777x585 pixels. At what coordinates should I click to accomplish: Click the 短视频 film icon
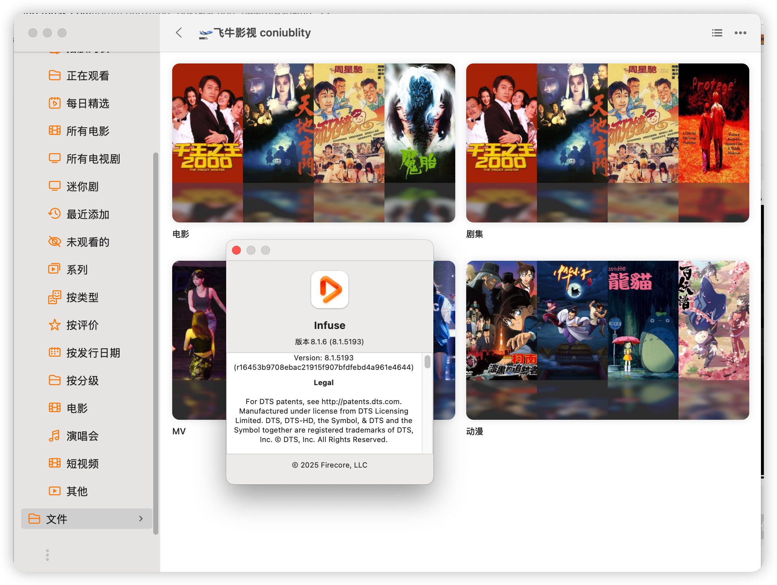point(54,463)
